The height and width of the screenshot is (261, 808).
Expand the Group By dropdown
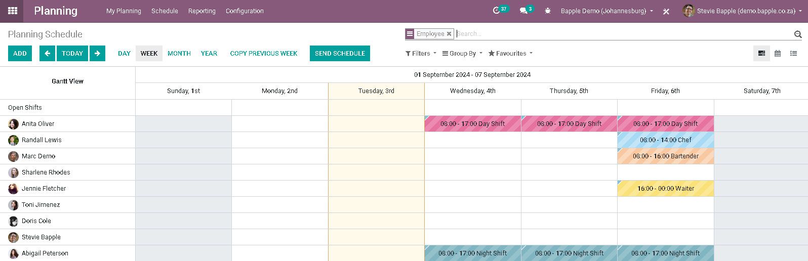point(462,54)
